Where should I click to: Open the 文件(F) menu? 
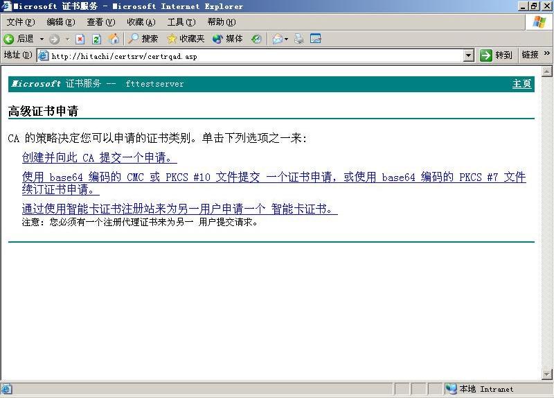coord(20,22)
